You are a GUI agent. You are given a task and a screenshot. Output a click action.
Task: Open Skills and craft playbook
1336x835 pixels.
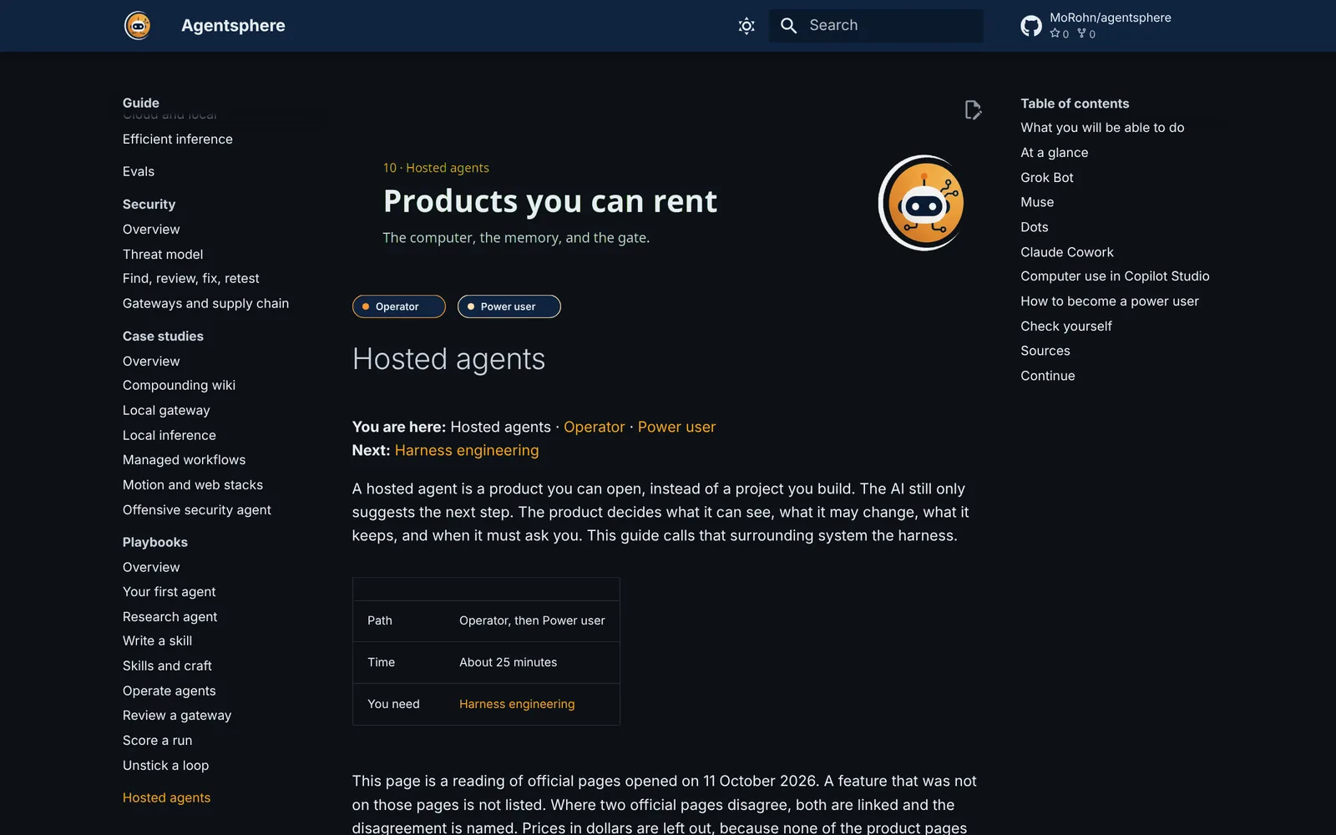[x=167, y=666]
